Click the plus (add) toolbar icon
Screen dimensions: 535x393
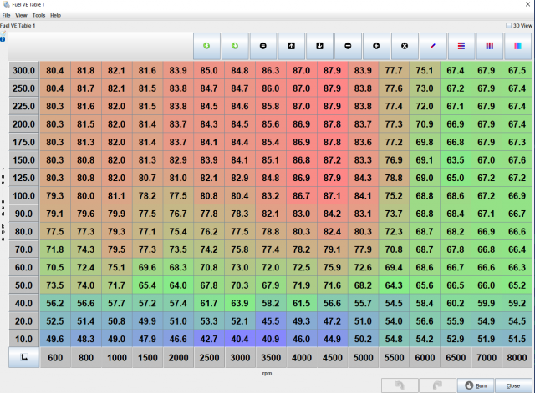coord(377,45)
